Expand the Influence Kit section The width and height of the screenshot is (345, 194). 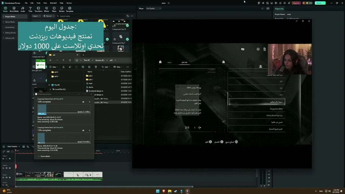[3, 38]
